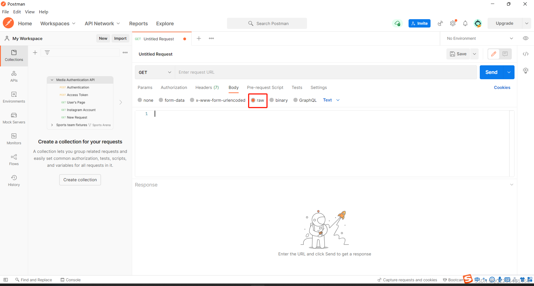
Task: Click Create collection button
Action: coord(80,180)
